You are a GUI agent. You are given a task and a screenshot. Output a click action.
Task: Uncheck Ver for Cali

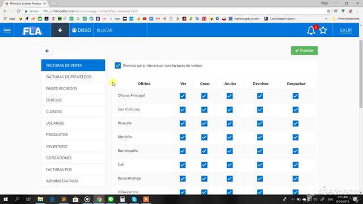(x=183, y=165)
